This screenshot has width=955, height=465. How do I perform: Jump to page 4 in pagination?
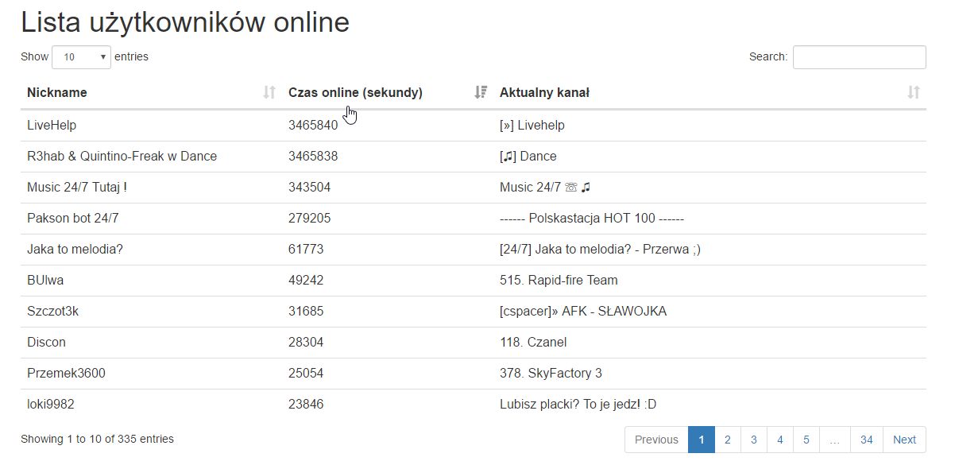point(780,440)
